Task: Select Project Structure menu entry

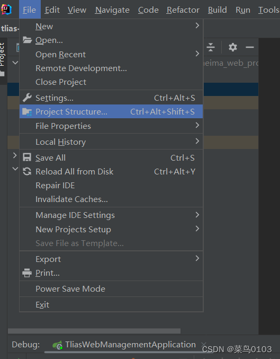Action: (111, 111)
